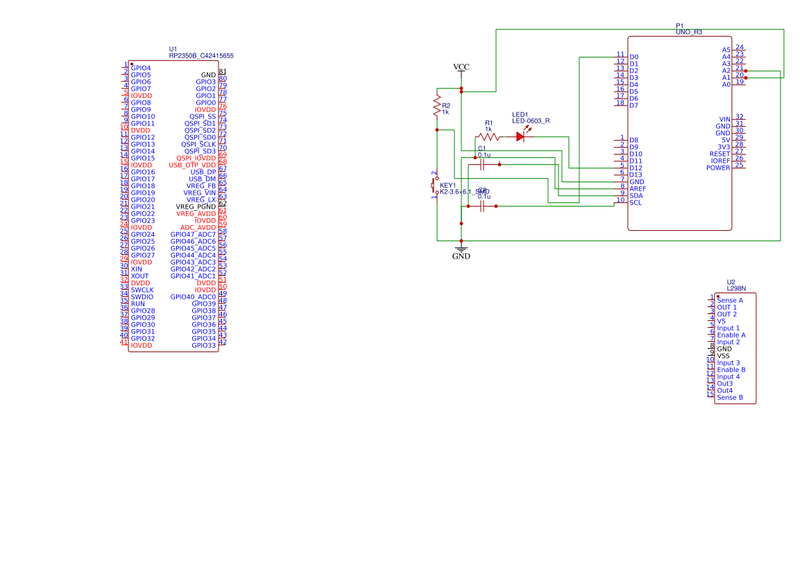Click the GPIO47_ADC7 pin label
811x574 pixels.
click(194, 234)
